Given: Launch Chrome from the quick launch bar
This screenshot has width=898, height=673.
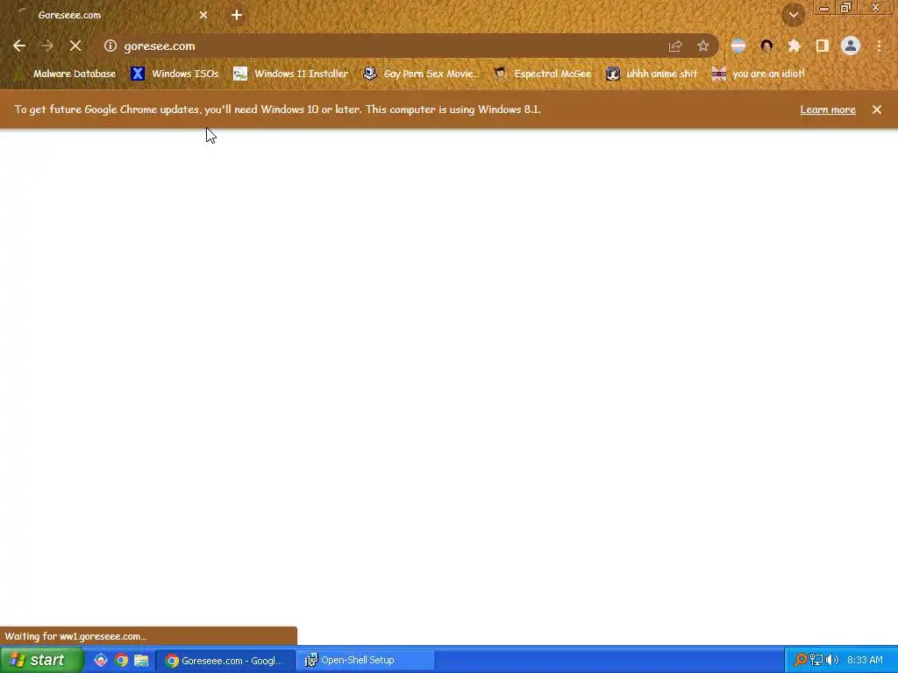Looking at the screenshot, I should coord(121,661).
